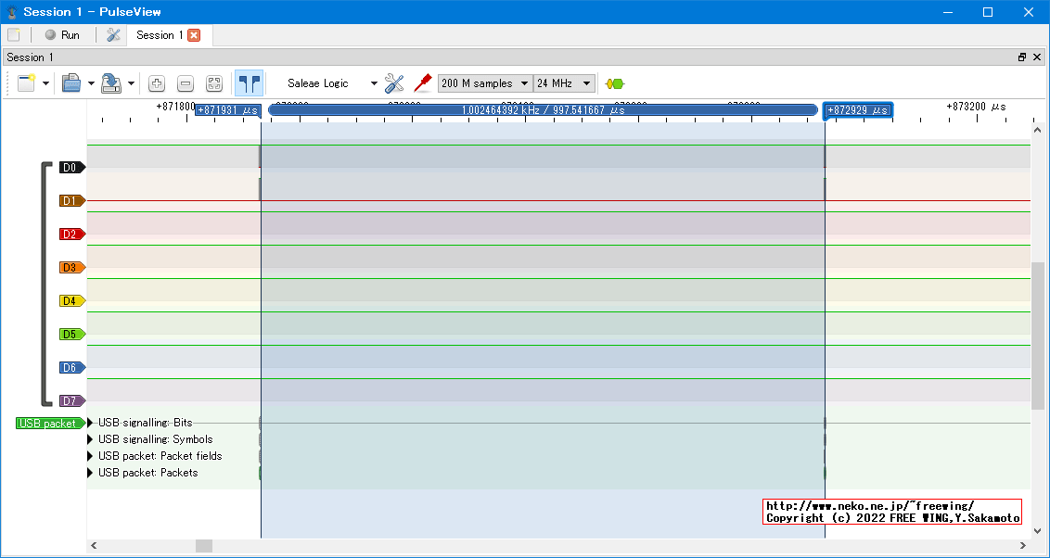Close the Session 1 tab
1050x558 pixels.
(x=194, y=35)
